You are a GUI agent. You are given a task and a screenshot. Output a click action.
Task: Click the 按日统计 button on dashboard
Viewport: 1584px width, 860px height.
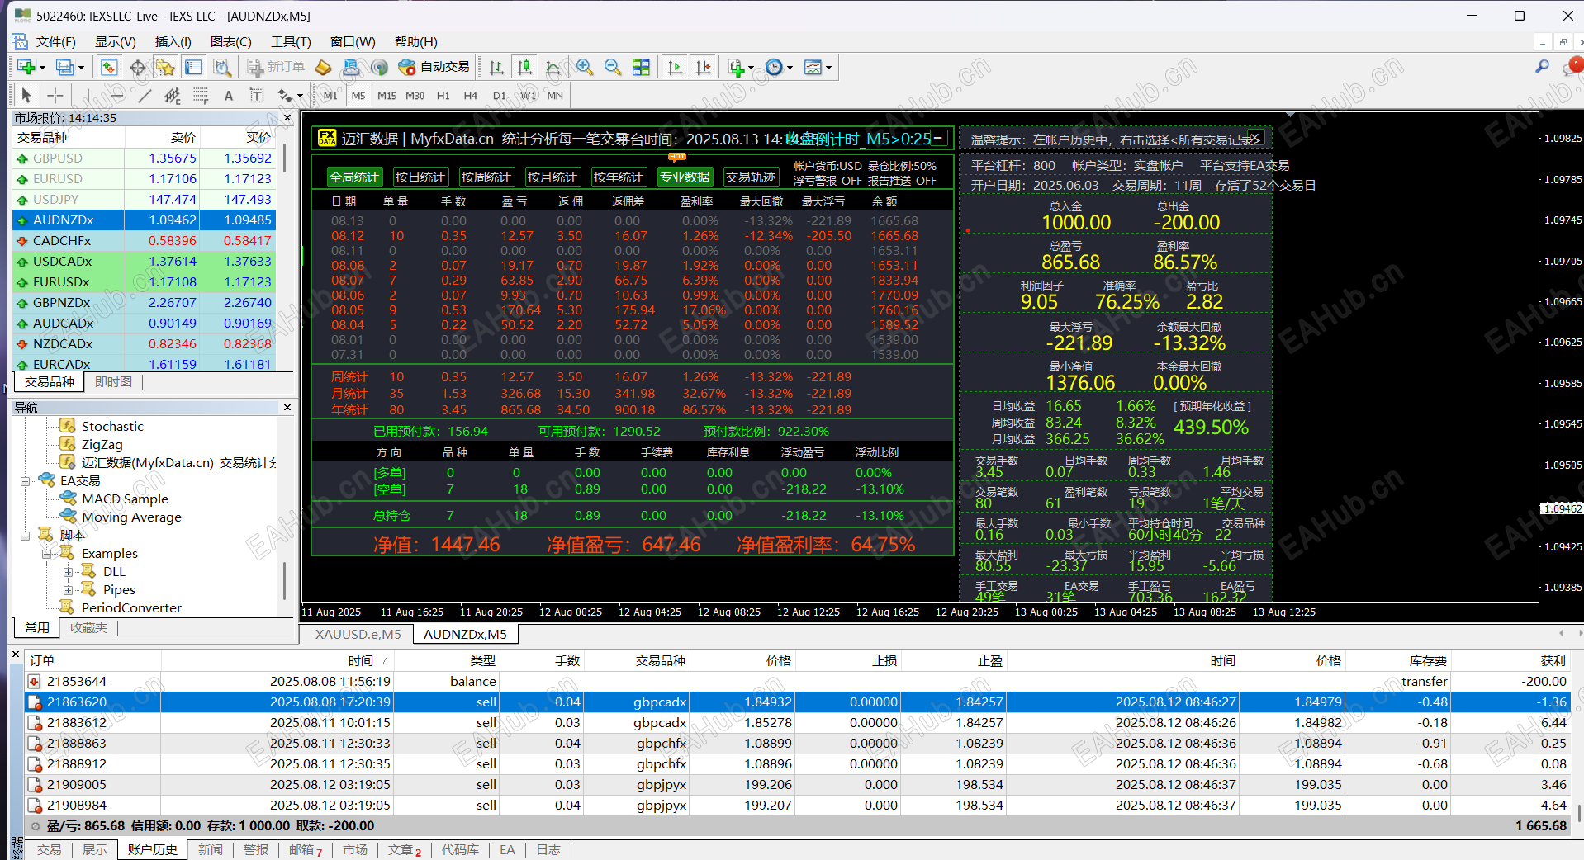(420, 177)
